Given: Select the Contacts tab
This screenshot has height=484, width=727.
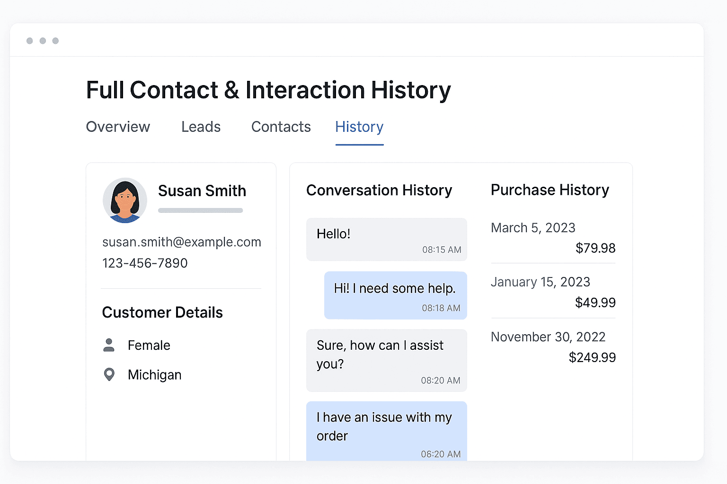Looking at the screenshot, I should pos(281,127).
